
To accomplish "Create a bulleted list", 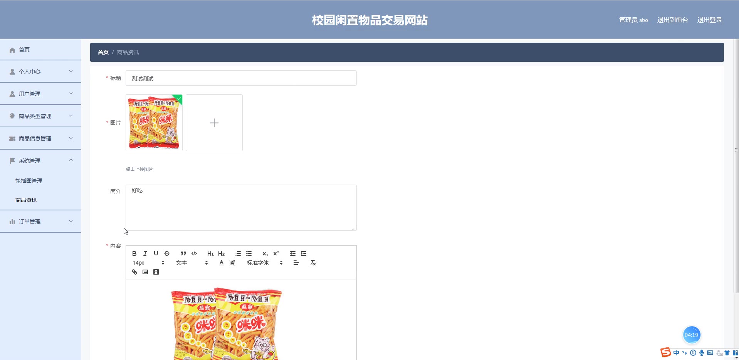I will 249,253.
